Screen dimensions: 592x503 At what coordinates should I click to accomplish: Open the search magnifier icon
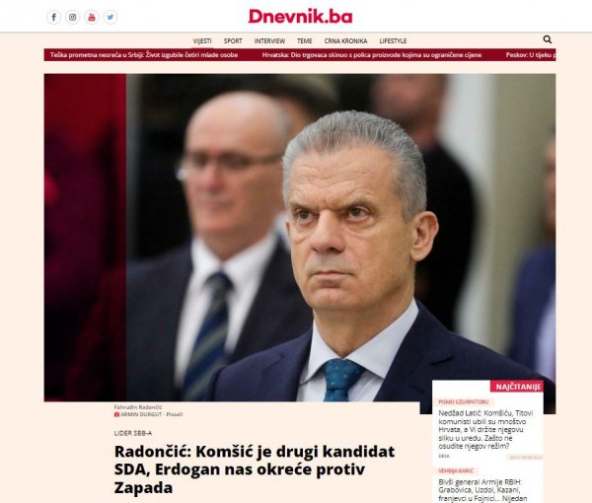547,39
